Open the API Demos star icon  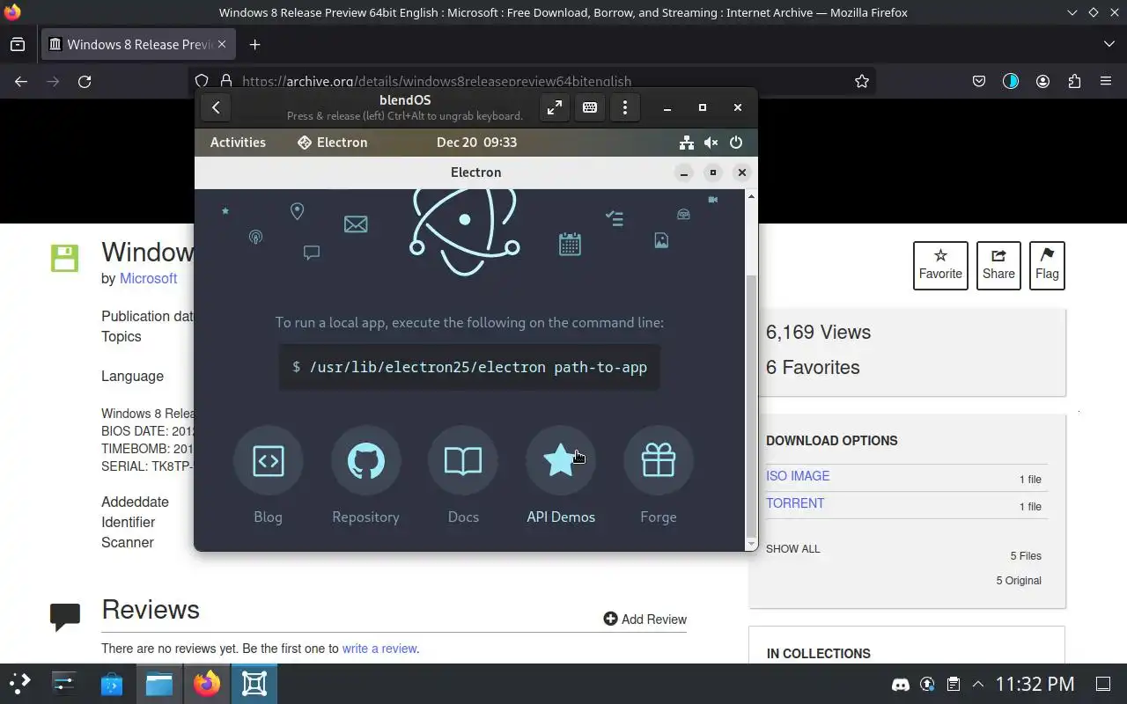point(561,460)
